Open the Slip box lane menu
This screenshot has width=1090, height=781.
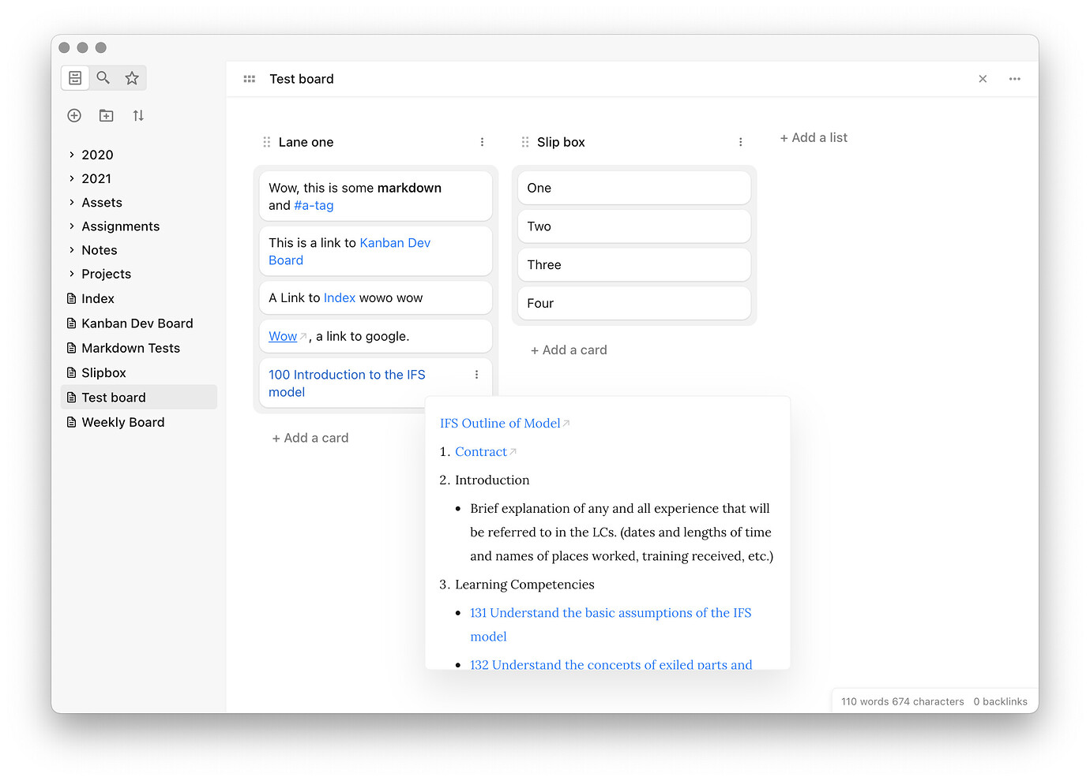pyautogui.click(x=740, y=142)
